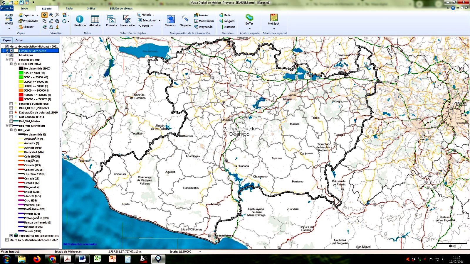Enable the Red_Vial_Mexico layer checkbox
The width and height of the screenshot is (470, 264).
click(11, 121)
